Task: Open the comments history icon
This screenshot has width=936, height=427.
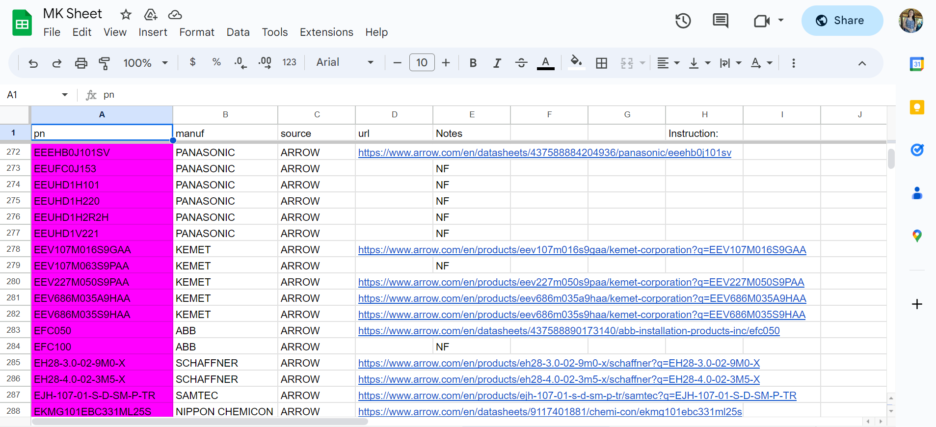Action: pos(721,21)
